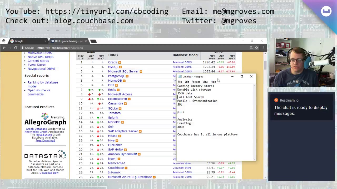Open the Navigational DBMS sidebar link

(x=41, y=69)
